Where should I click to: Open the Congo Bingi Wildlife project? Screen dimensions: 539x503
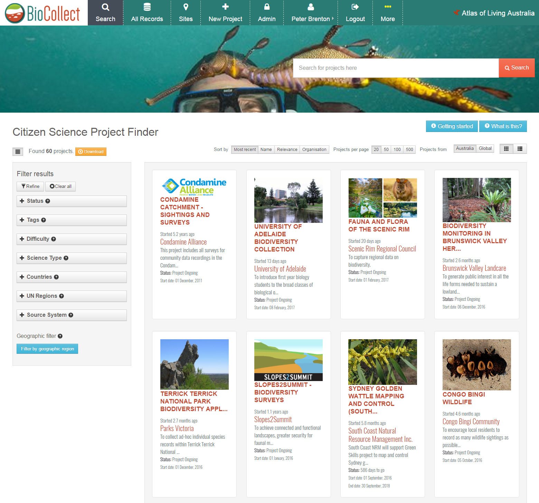[x=464, y=398]
